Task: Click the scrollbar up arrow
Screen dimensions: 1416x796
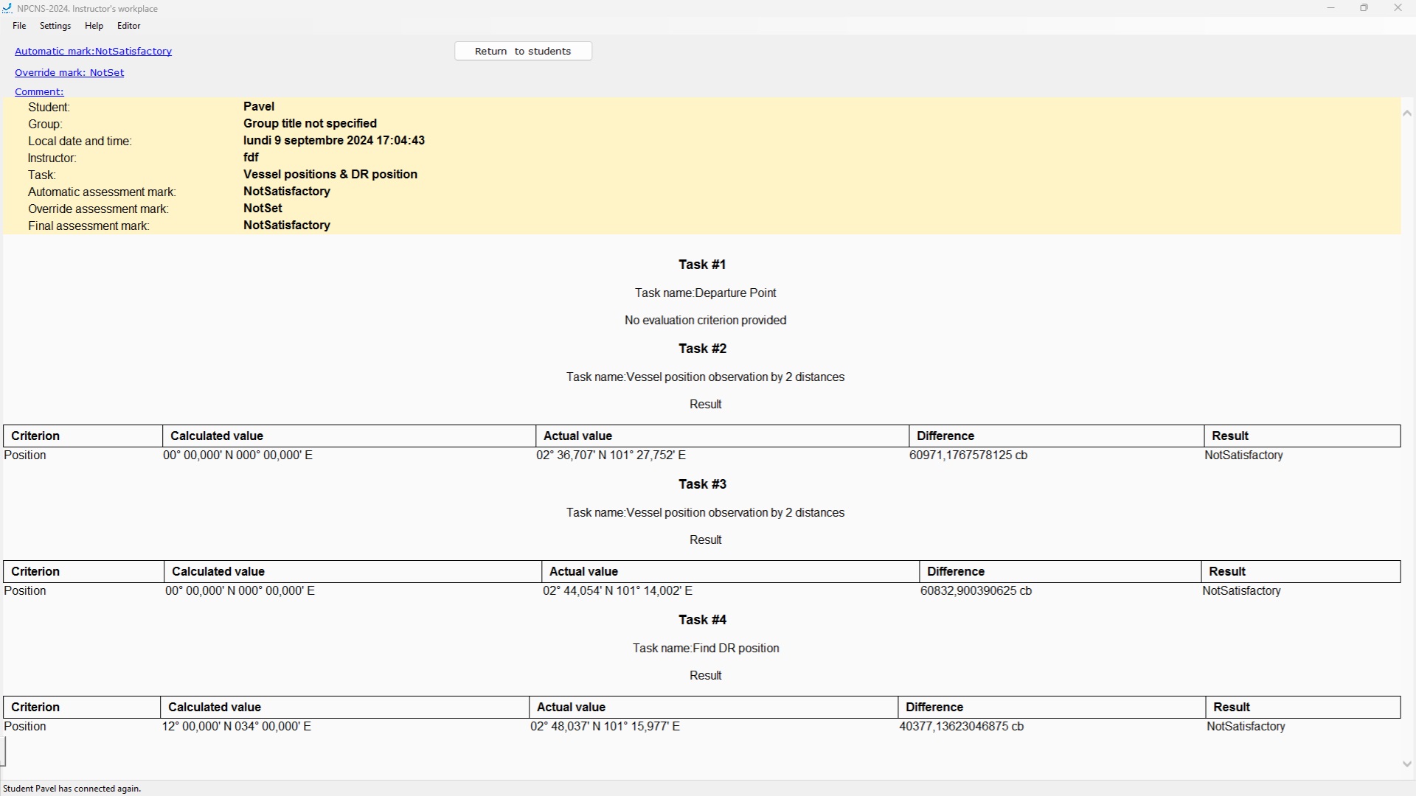Action: point(1407,114)
